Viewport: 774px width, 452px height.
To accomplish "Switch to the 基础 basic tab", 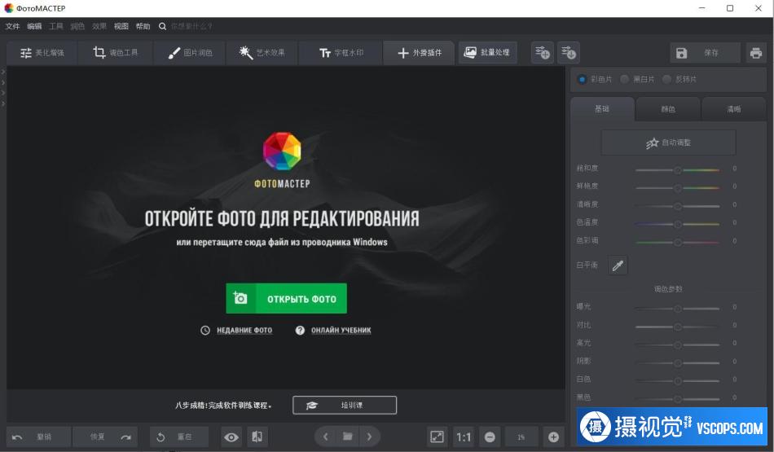I will coord(602,109).
